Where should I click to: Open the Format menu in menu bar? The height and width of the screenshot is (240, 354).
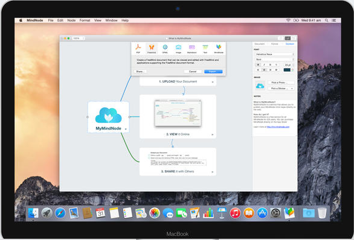coord(85,21)
